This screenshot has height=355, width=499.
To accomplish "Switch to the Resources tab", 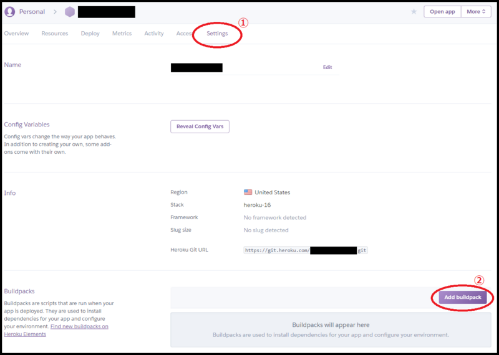I will tap(55, 34).
